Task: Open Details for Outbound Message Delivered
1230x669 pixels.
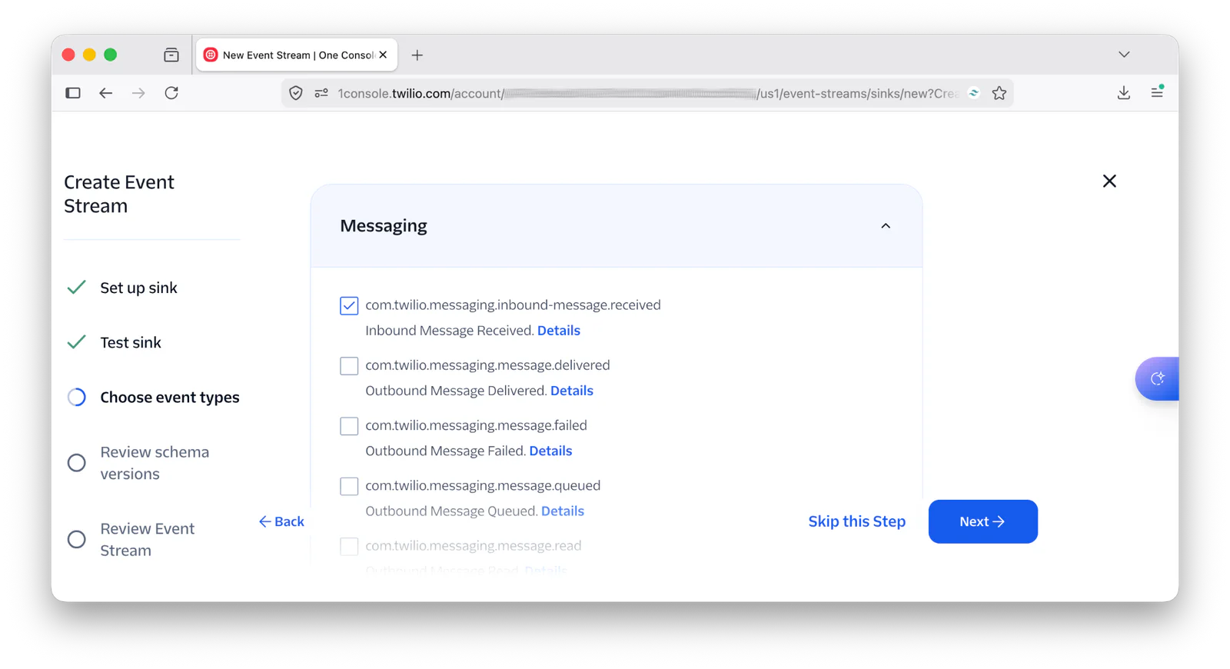Action: [572, 391]
